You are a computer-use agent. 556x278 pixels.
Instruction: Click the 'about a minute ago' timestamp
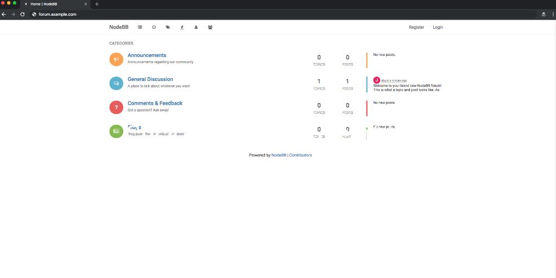[394, 81]
